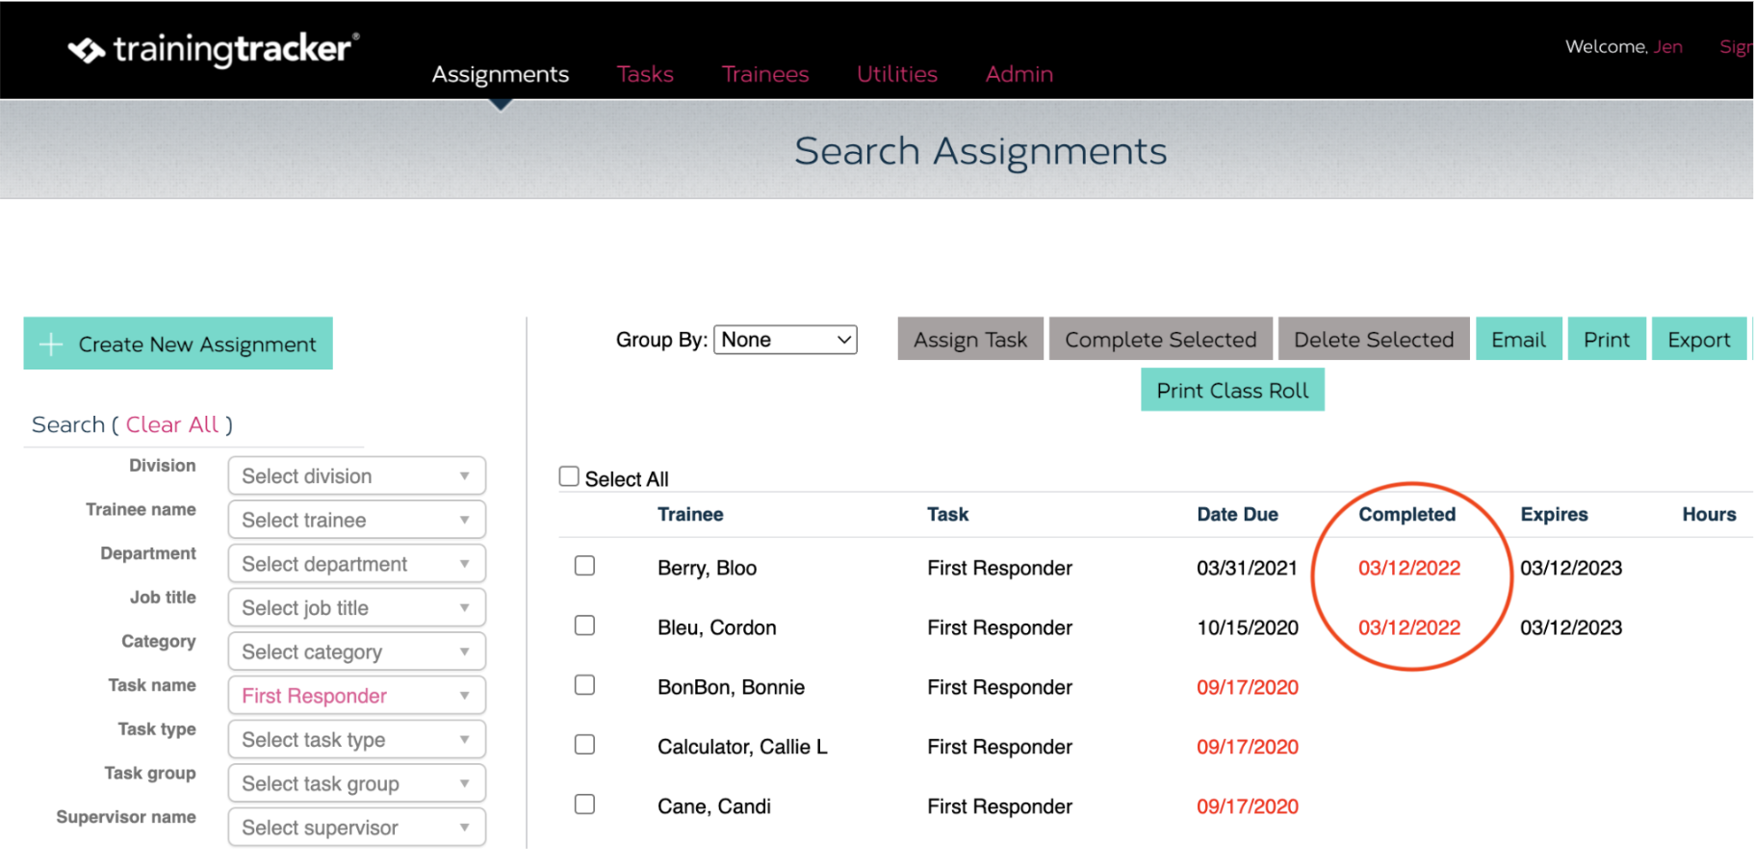Open the Utilities menu

pos(897,74)
